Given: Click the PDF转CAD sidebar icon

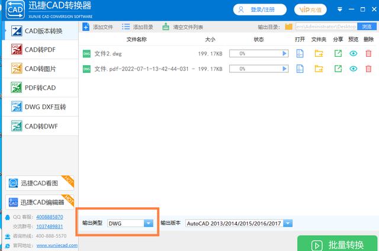Looking at the screenshot, I should (x=17, y=88).
